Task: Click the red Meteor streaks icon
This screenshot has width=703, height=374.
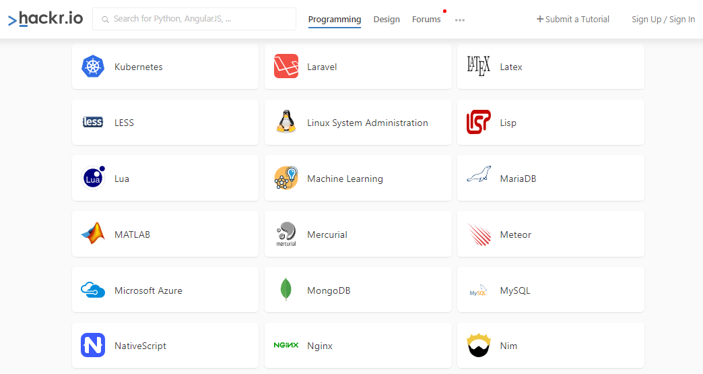Action: pos(479,234)
